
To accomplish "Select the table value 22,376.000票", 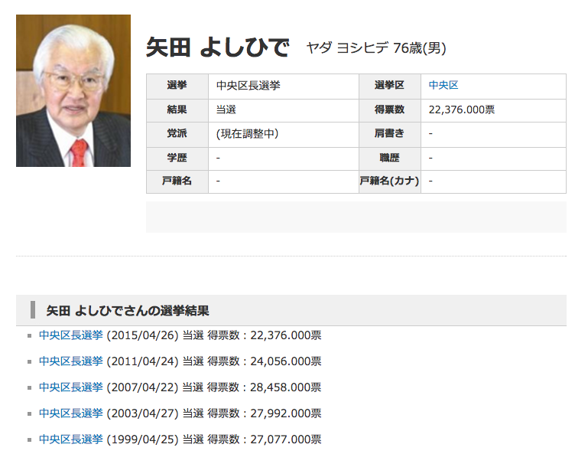I will point(462,109).
